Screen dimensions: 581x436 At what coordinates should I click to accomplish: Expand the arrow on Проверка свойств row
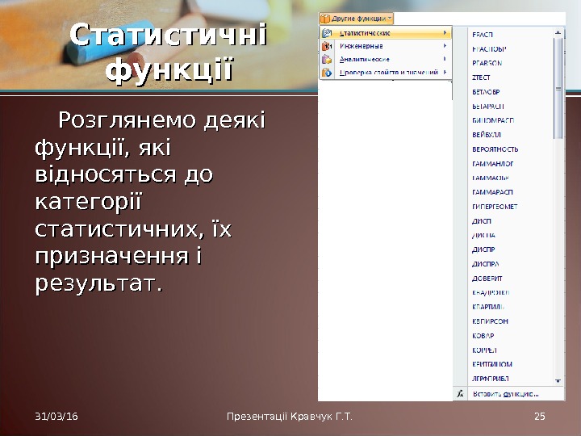tap(445, 73)
